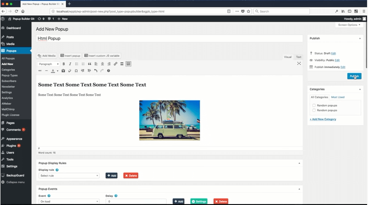Redo the last edit
This screenshot has height=205, width=368.
[x=102, y=71]
